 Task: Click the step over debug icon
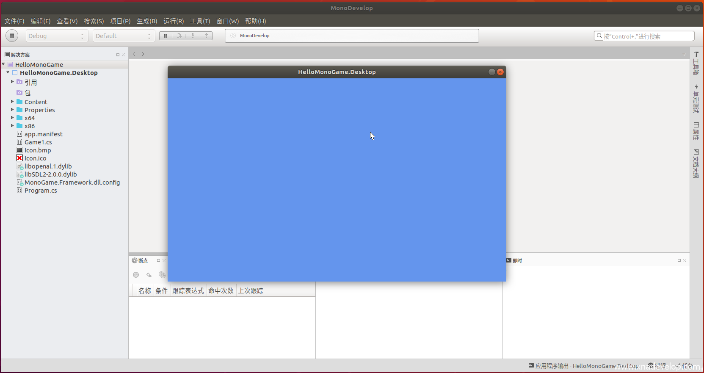tap(179, 36)
